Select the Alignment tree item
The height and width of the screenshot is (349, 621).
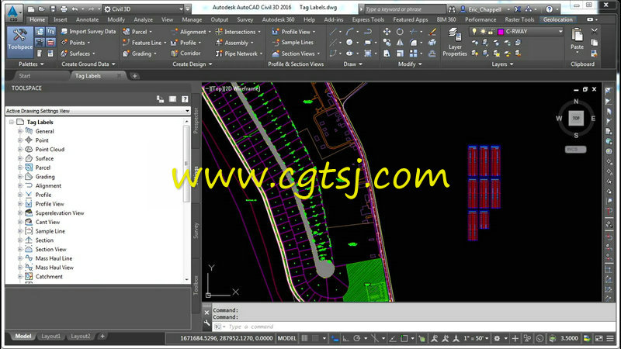tap(48, 185)
